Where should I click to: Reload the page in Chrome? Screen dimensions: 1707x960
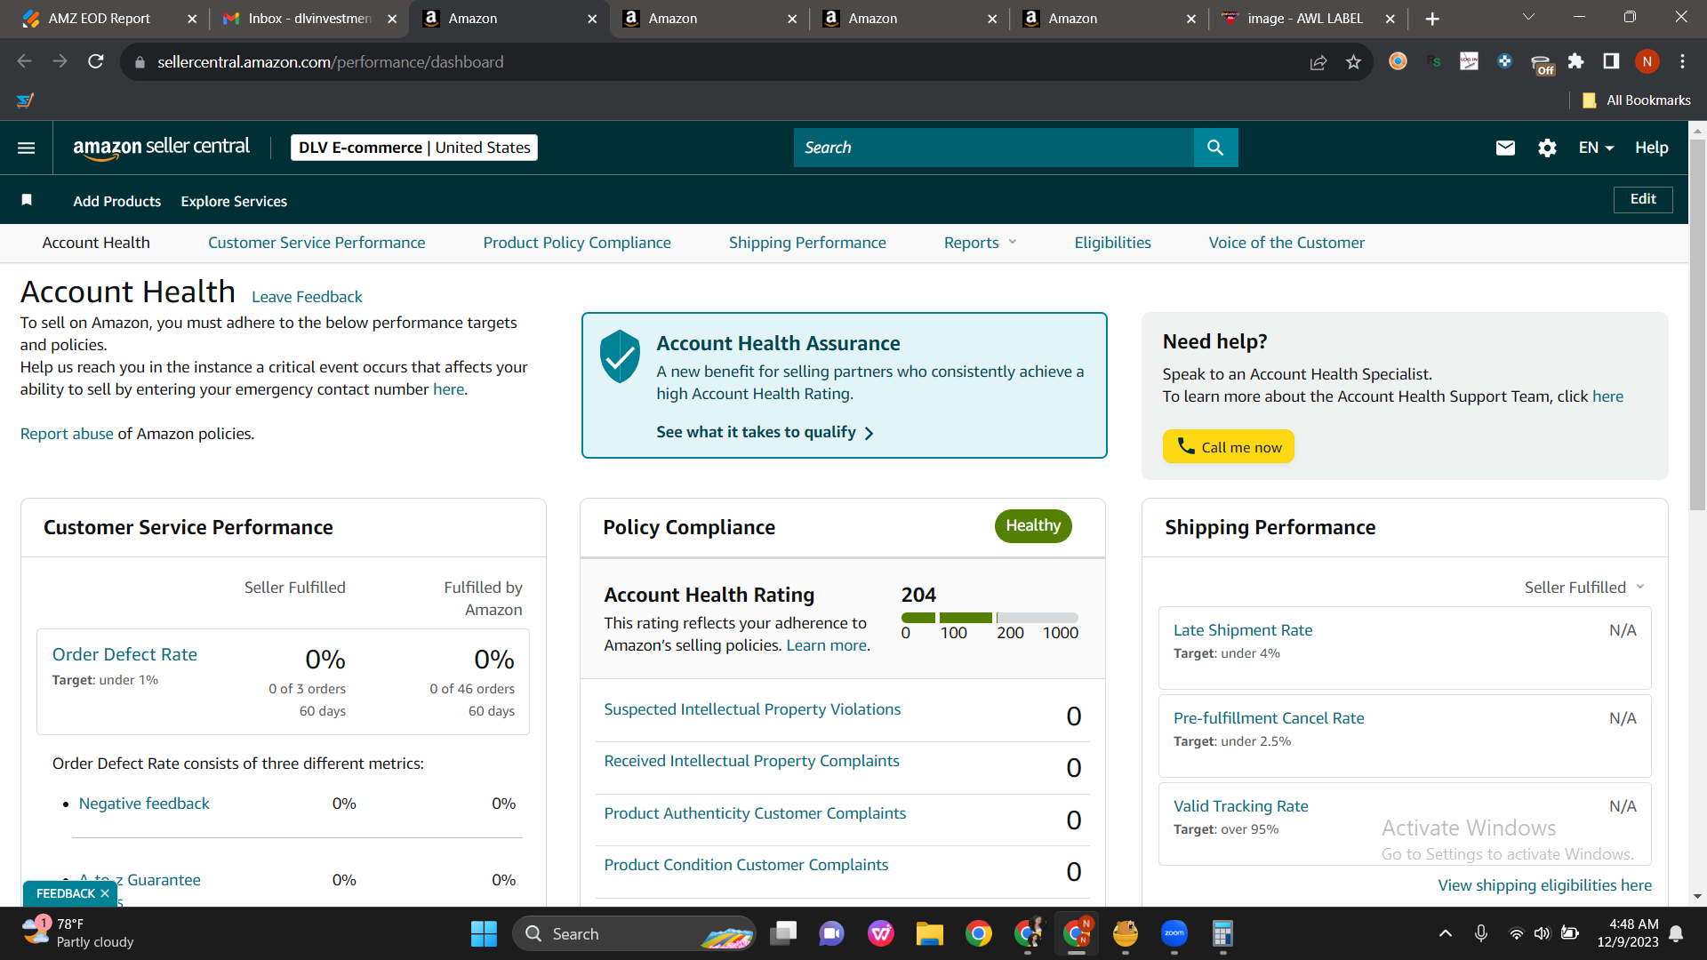(96, 61)
